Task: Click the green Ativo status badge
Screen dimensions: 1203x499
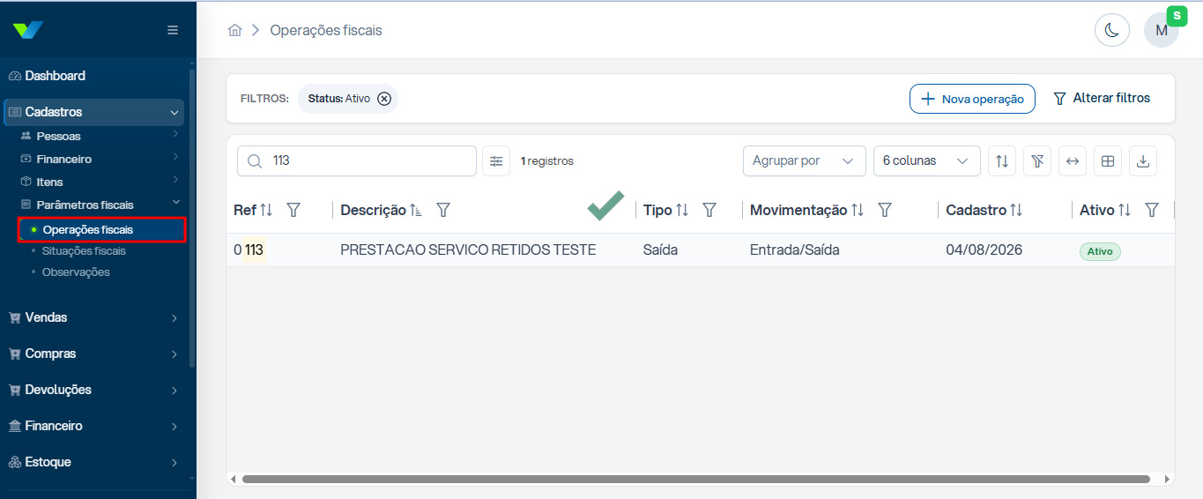Action: click(x=1100, y=252)
